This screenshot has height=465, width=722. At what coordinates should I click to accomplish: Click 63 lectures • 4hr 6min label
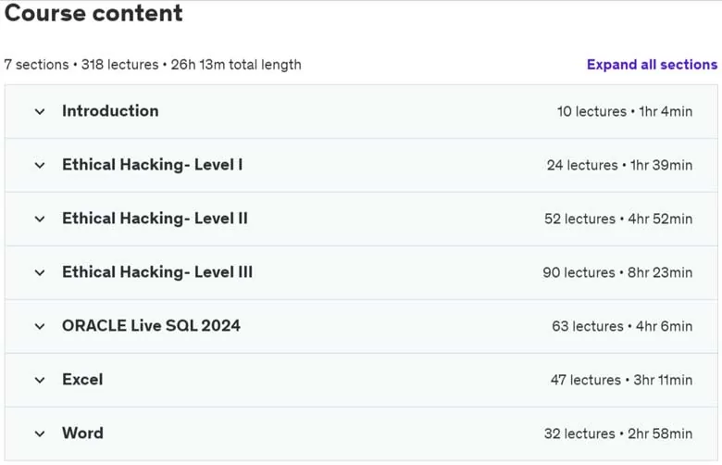pyautogui.click(x=622, y=326)
